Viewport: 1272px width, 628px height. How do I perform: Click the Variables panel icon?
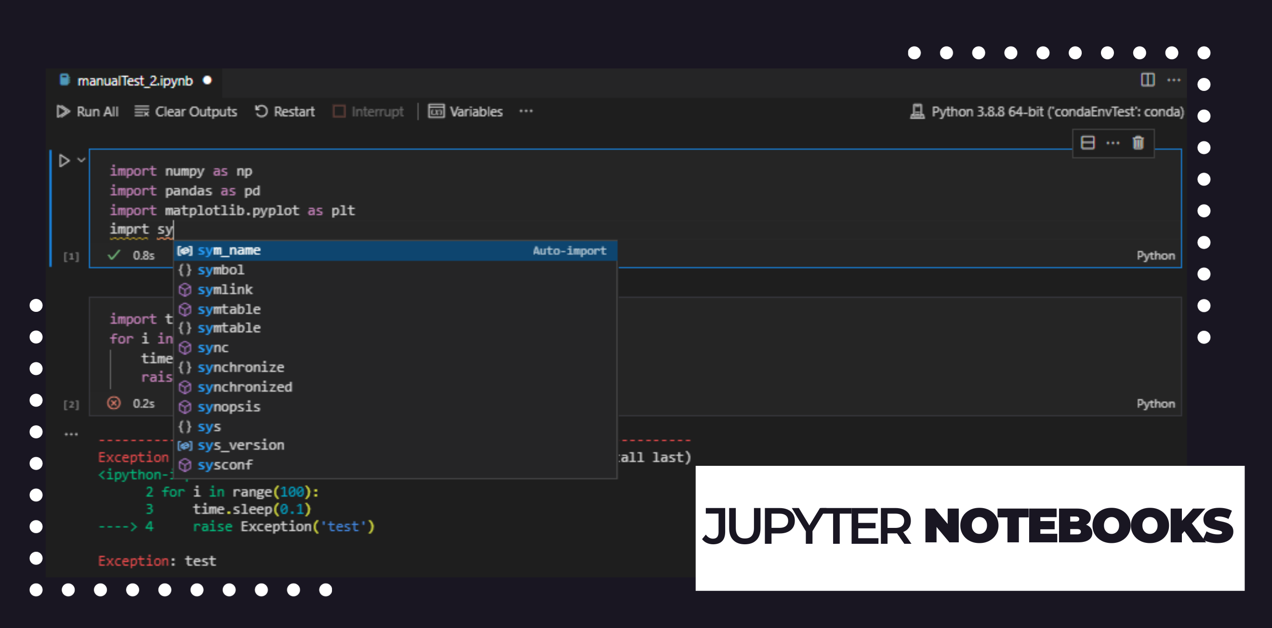pyautogui.click(x=435, y=111)
